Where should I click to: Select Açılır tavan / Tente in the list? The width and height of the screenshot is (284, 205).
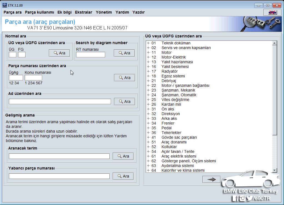point(178,151)
